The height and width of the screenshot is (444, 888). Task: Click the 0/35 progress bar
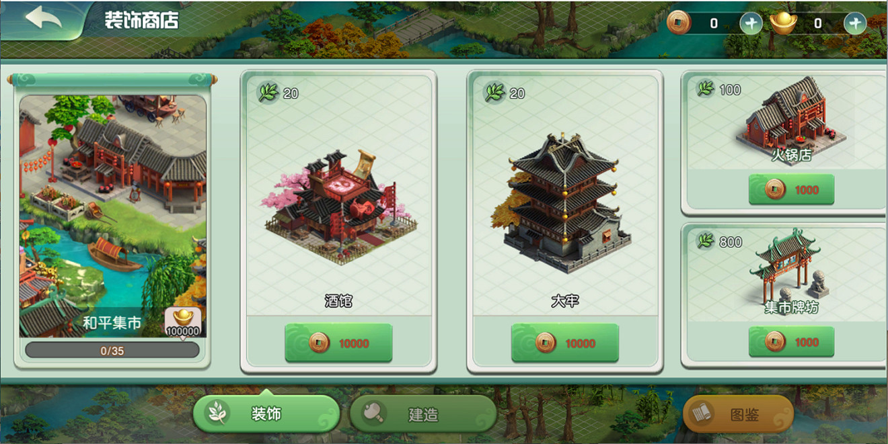tap(112, 351)
